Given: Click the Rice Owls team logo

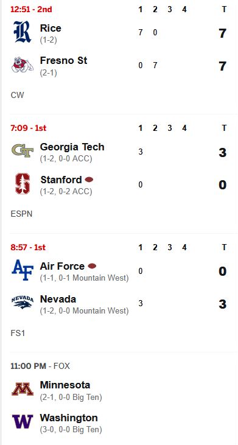Looking at the screenshot, I should [23, 32].
